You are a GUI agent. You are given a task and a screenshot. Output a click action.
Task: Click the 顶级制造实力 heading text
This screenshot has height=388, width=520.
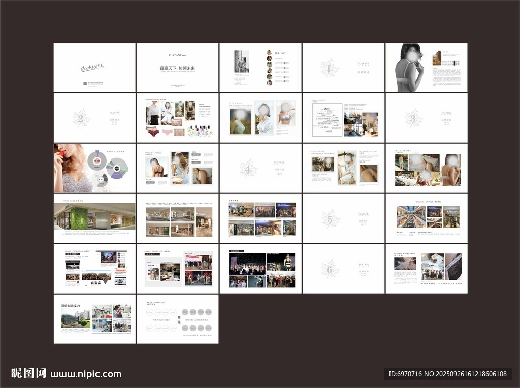71,306
